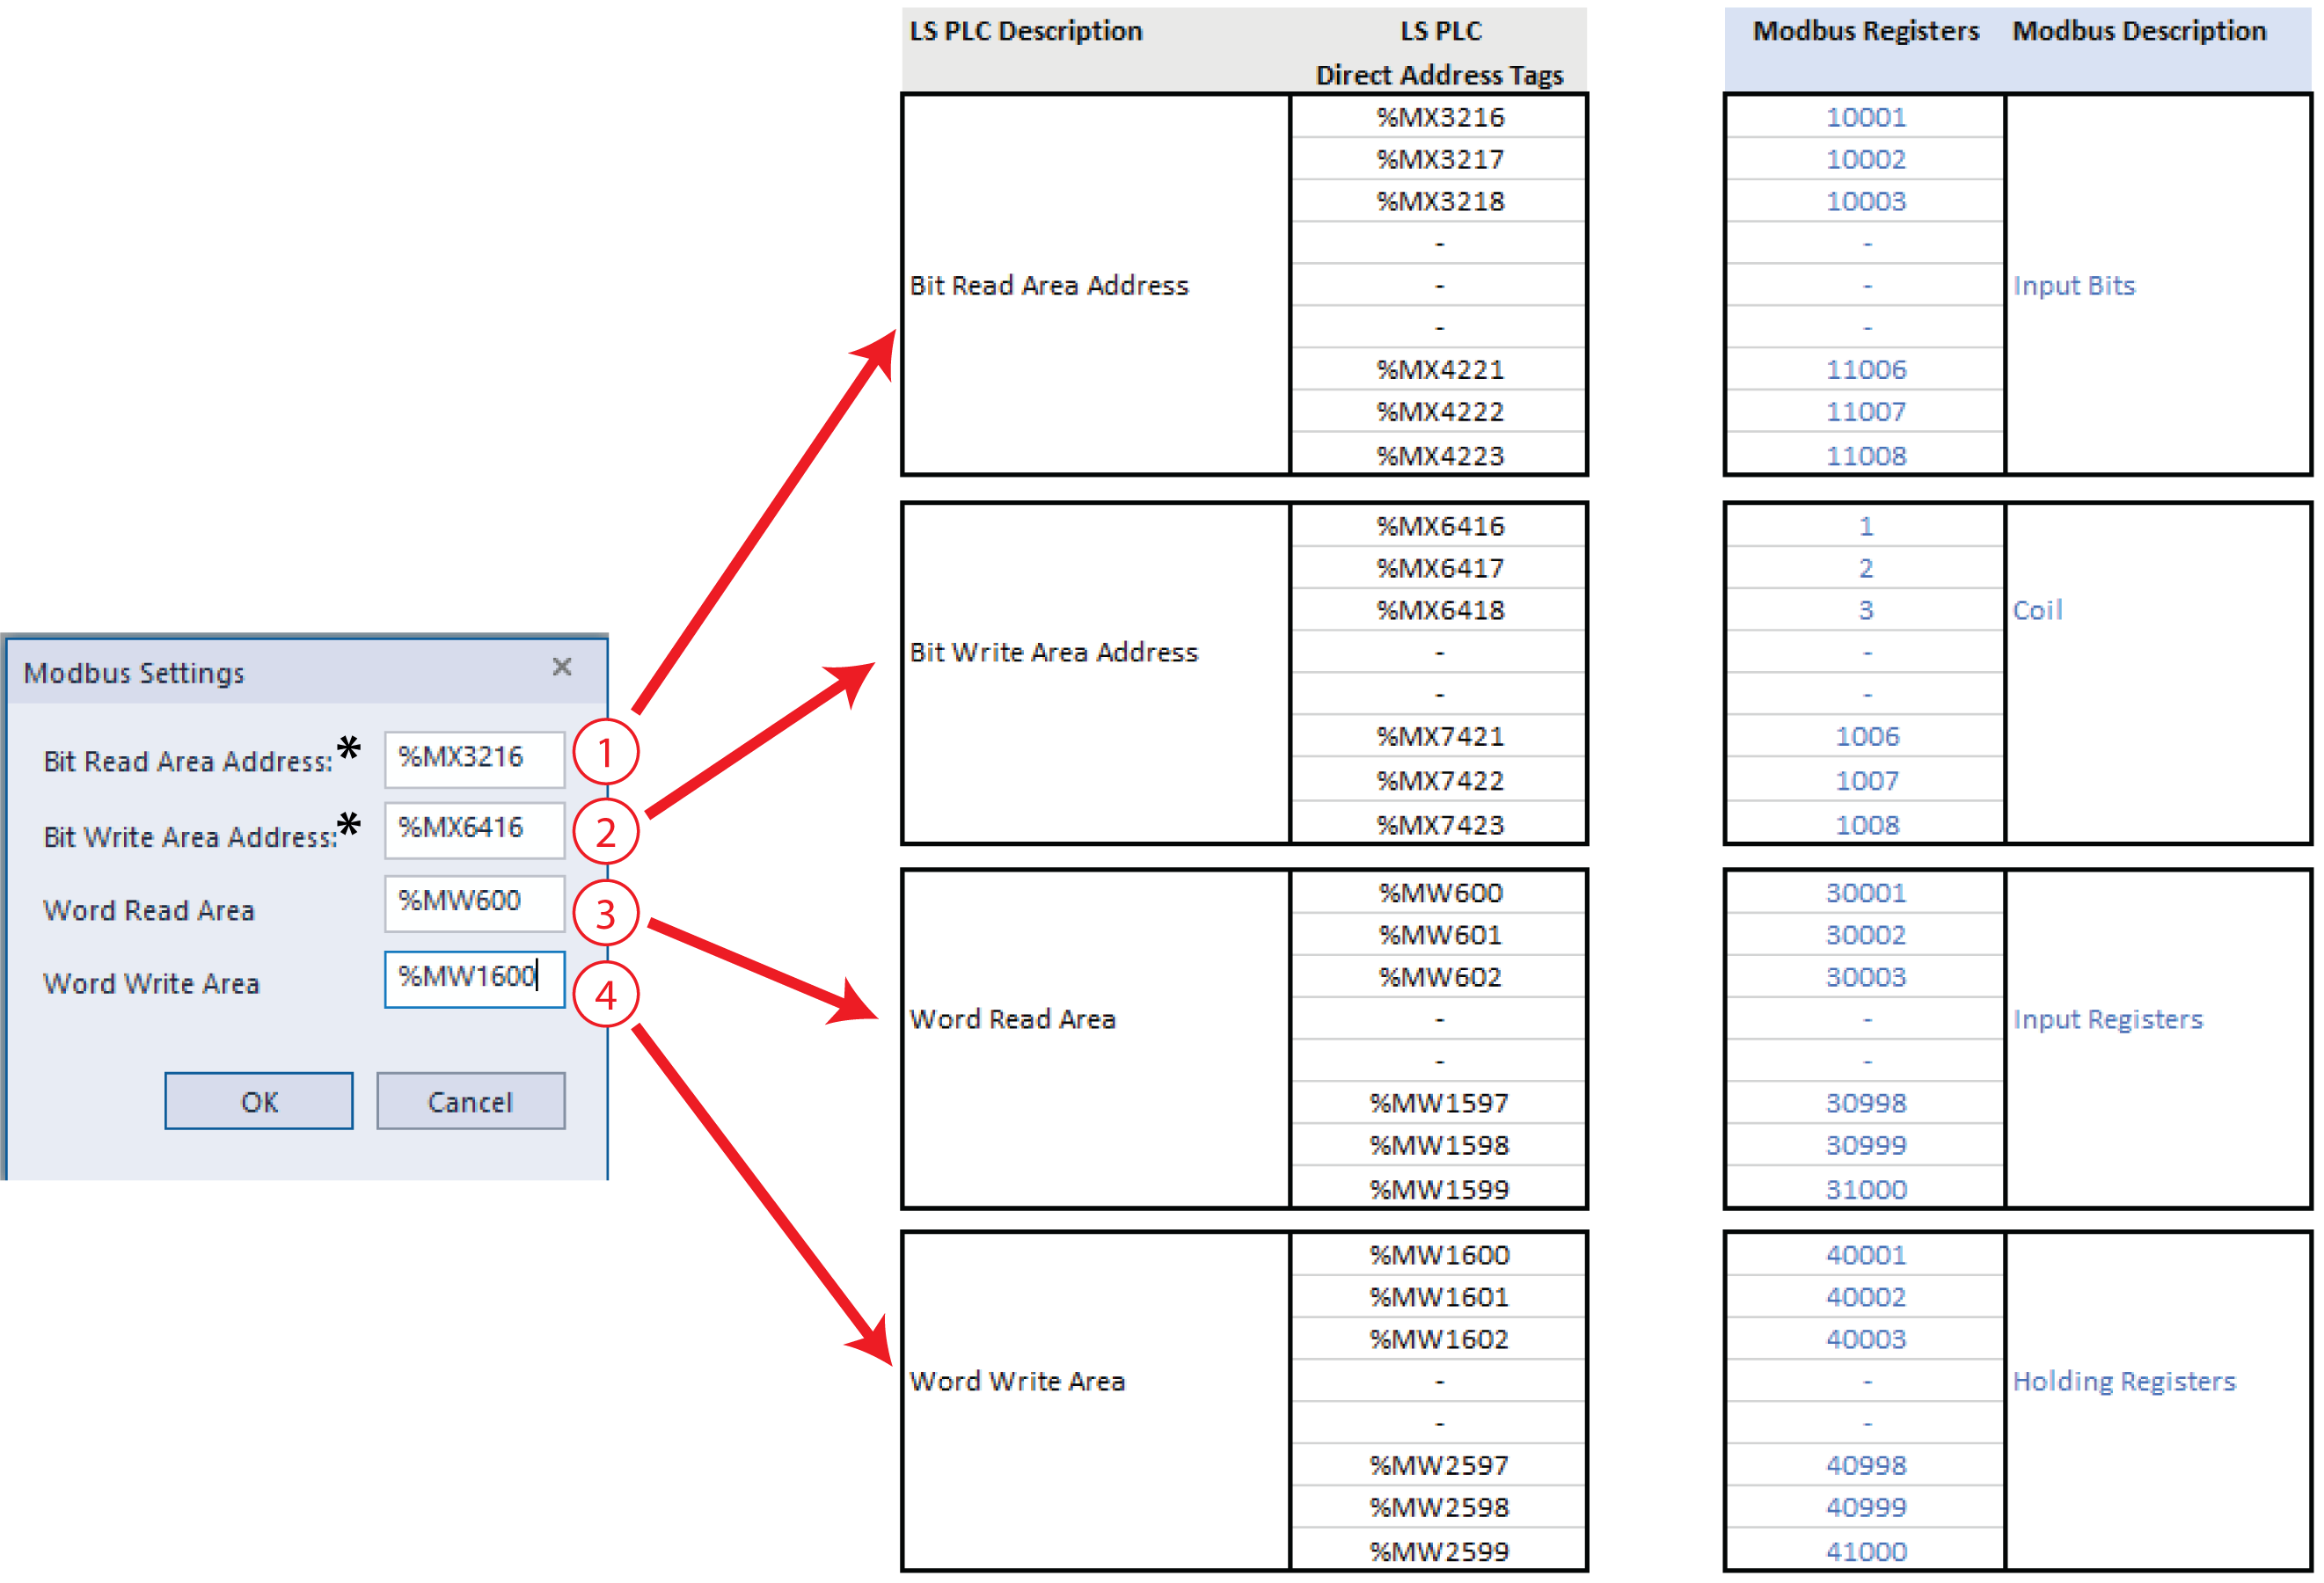Screen dimensions: 2324x1583
Task: Click the red circled number 3 marker
Action: [x=605, y=913]
